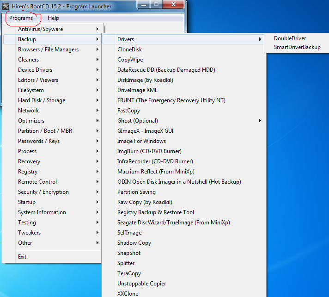Open the FileSystem submenu
Screen dimensions: 329x297
[53, 90]
